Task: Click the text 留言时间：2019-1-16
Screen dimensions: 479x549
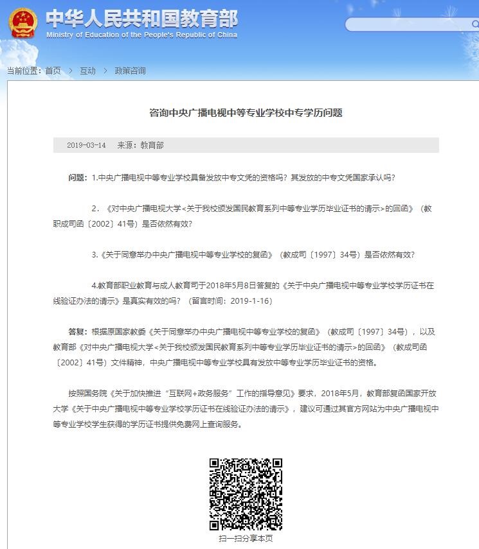Action: pyautogui.click(x=230, y=301)
